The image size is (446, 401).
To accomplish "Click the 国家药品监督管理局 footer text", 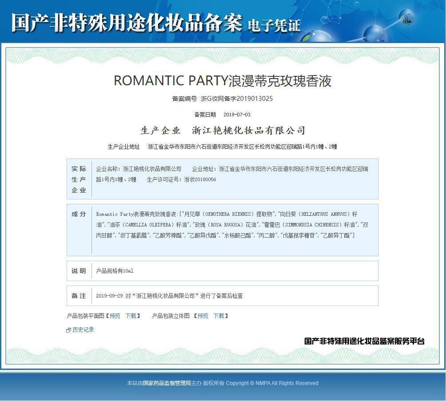I will pos(167,383).
